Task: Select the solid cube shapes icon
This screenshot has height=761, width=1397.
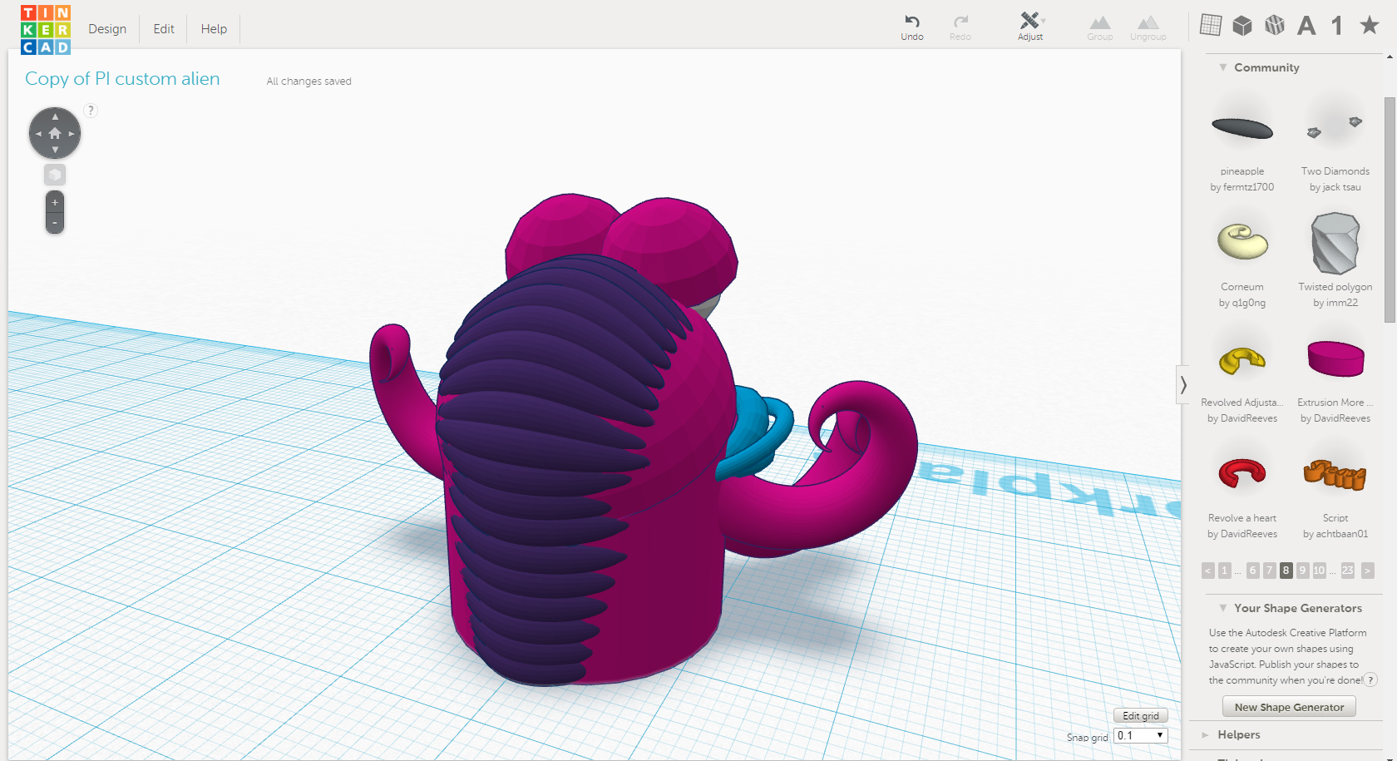Action: tap(1242, 26)
